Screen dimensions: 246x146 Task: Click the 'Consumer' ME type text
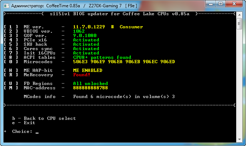coord(131,27)
